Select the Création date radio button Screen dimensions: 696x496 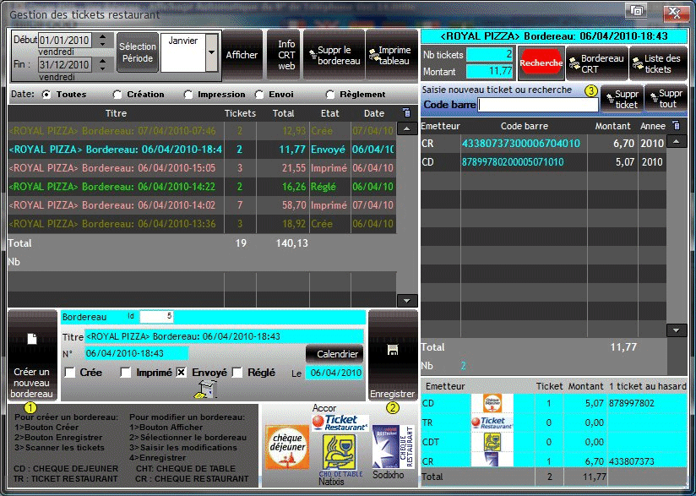[117, 95]
